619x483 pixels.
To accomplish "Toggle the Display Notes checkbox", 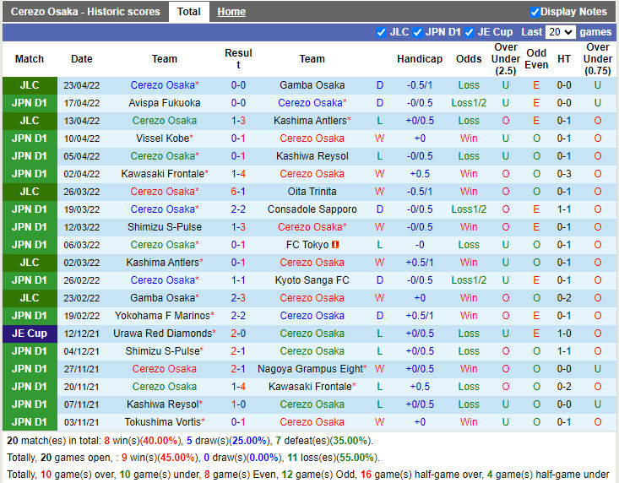I will point(535,12).
